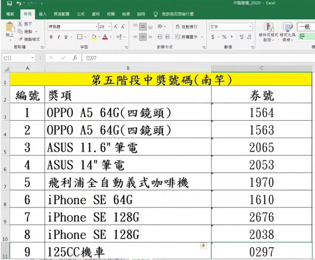
Task: Decrease decimal places
Action: pyautogui.click(x=250, y=37)
